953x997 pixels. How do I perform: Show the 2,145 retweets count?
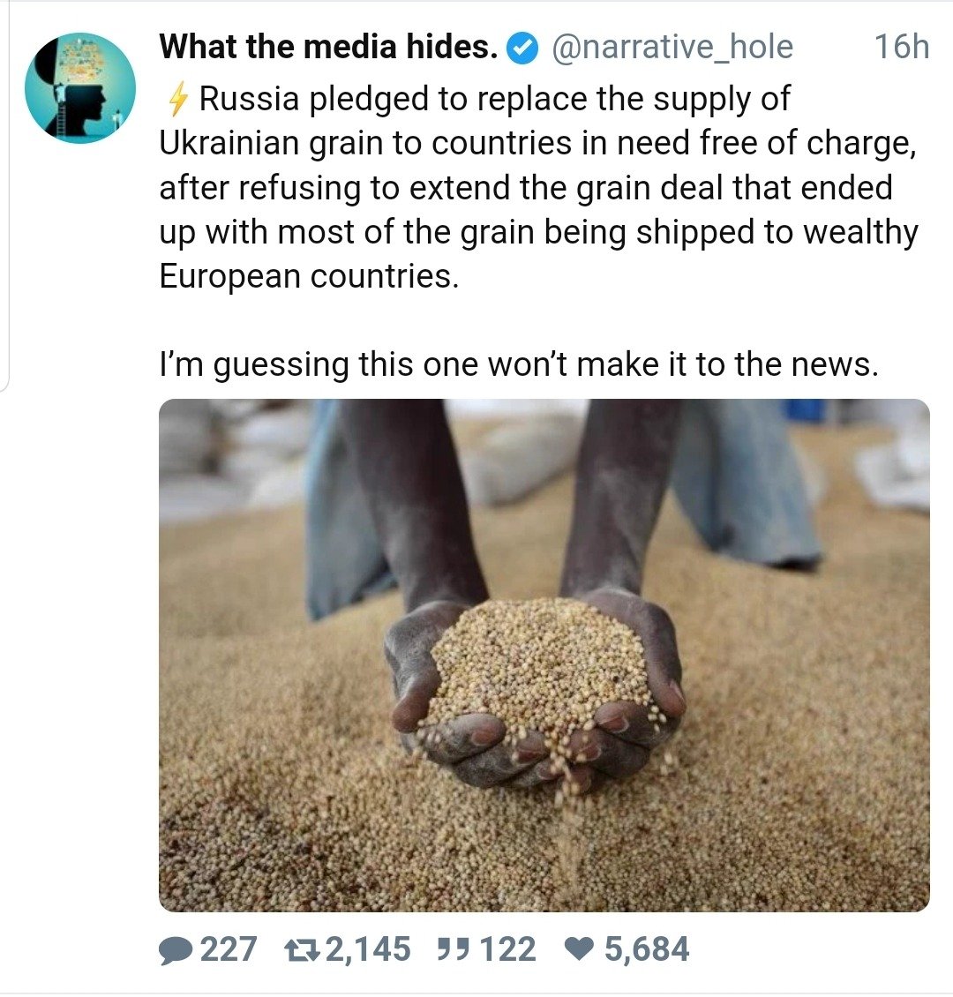tap(368, 950)
